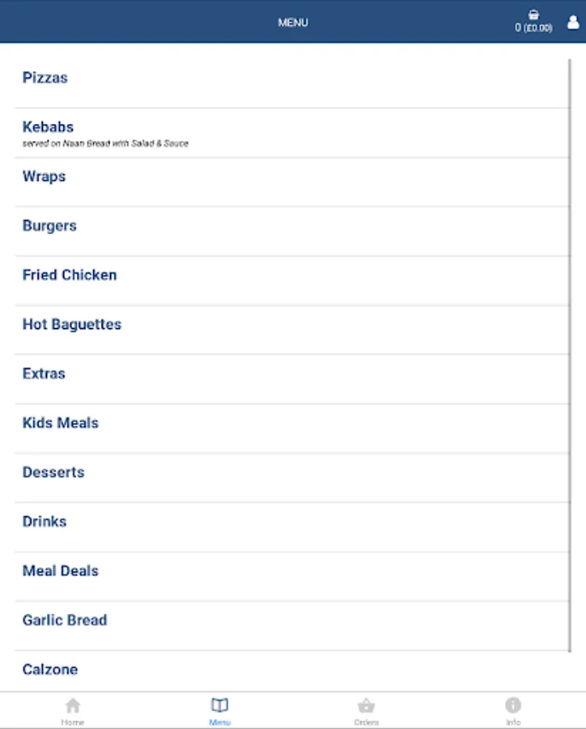Tap the Orders basket icon
This screenshot has width=586, height=729.
(x=366, y=706)
